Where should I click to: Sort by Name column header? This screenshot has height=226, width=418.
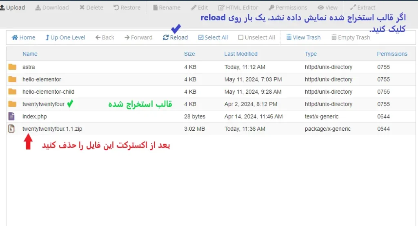coord(30,54)
